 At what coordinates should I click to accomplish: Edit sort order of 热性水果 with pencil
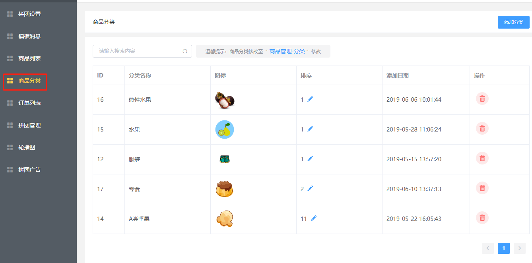tap(310, 99)
